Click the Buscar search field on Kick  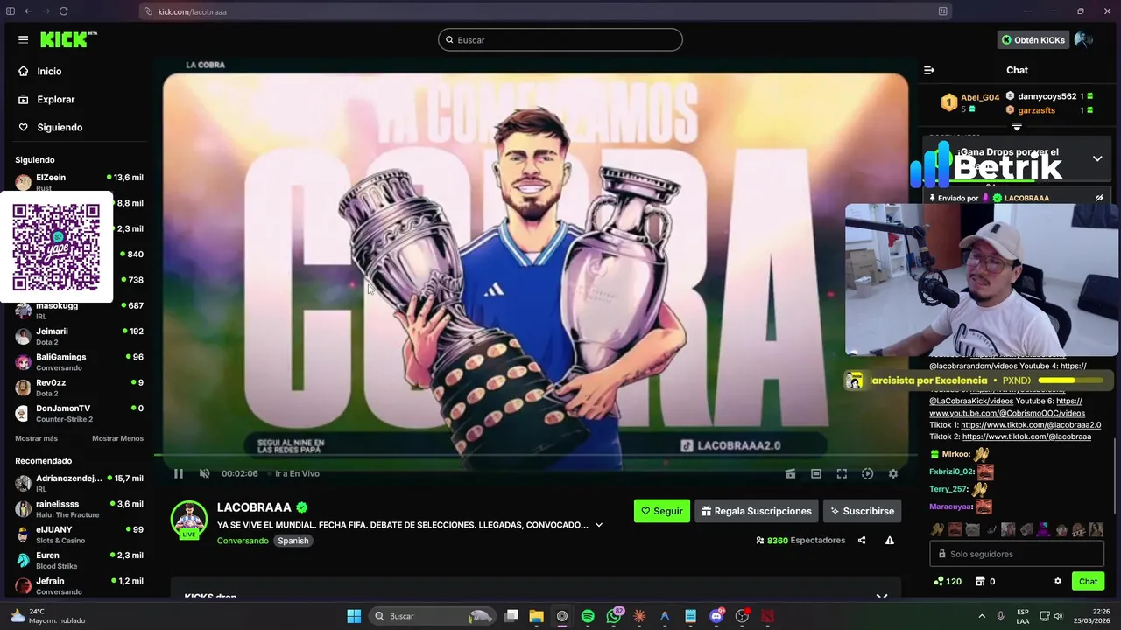pos(560,40)
